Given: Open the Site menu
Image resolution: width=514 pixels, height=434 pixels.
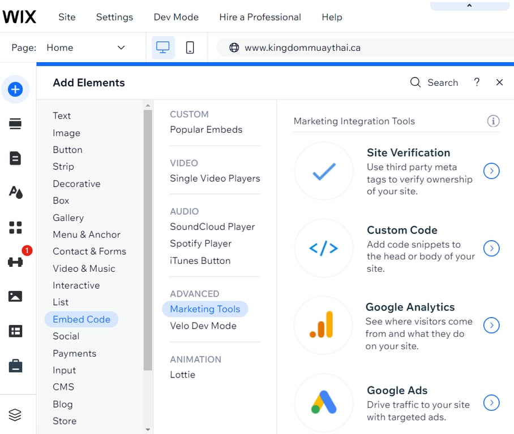Looking at the screenshot, I should pos(67,17).
